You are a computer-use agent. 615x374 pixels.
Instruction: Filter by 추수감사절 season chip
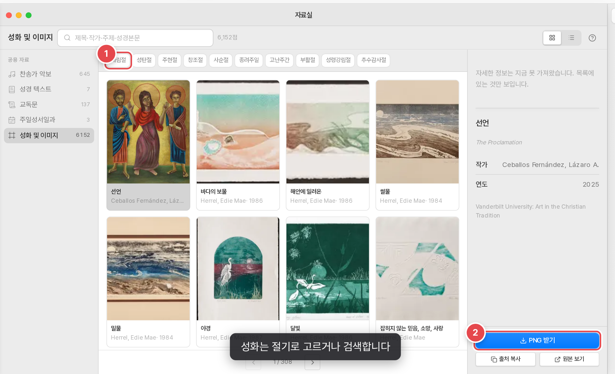tap(374, 60)
